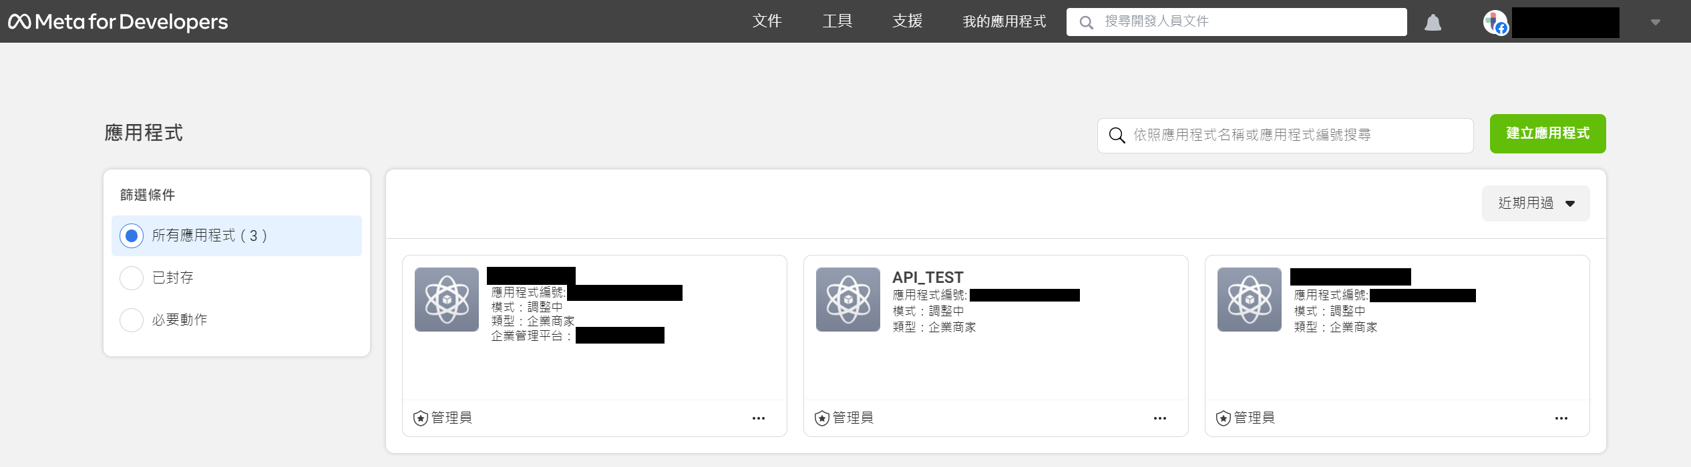Click the green 建立應用程式 button
This screenshot has width=1691, height=467.
(1548, 134)
